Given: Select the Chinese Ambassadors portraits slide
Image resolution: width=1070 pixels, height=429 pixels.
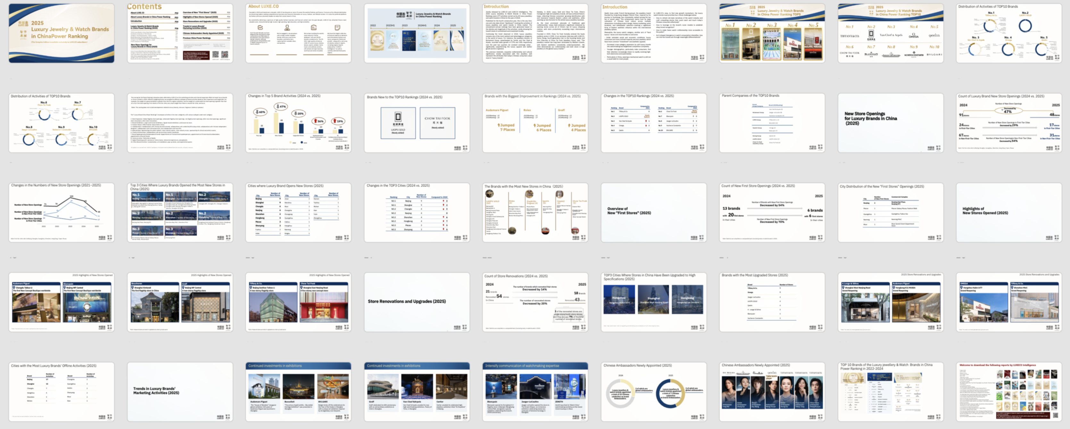Looking at the screenshot, I should point(772,392).
